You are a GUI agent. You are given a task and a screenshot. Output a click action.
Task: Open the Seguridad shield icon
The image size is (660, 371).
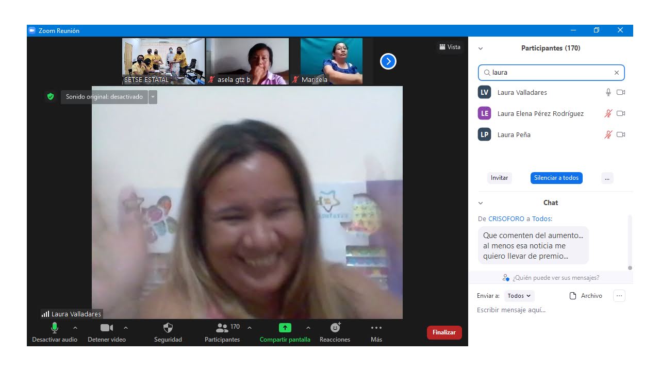pyautogui.click(x=168, y=328)
